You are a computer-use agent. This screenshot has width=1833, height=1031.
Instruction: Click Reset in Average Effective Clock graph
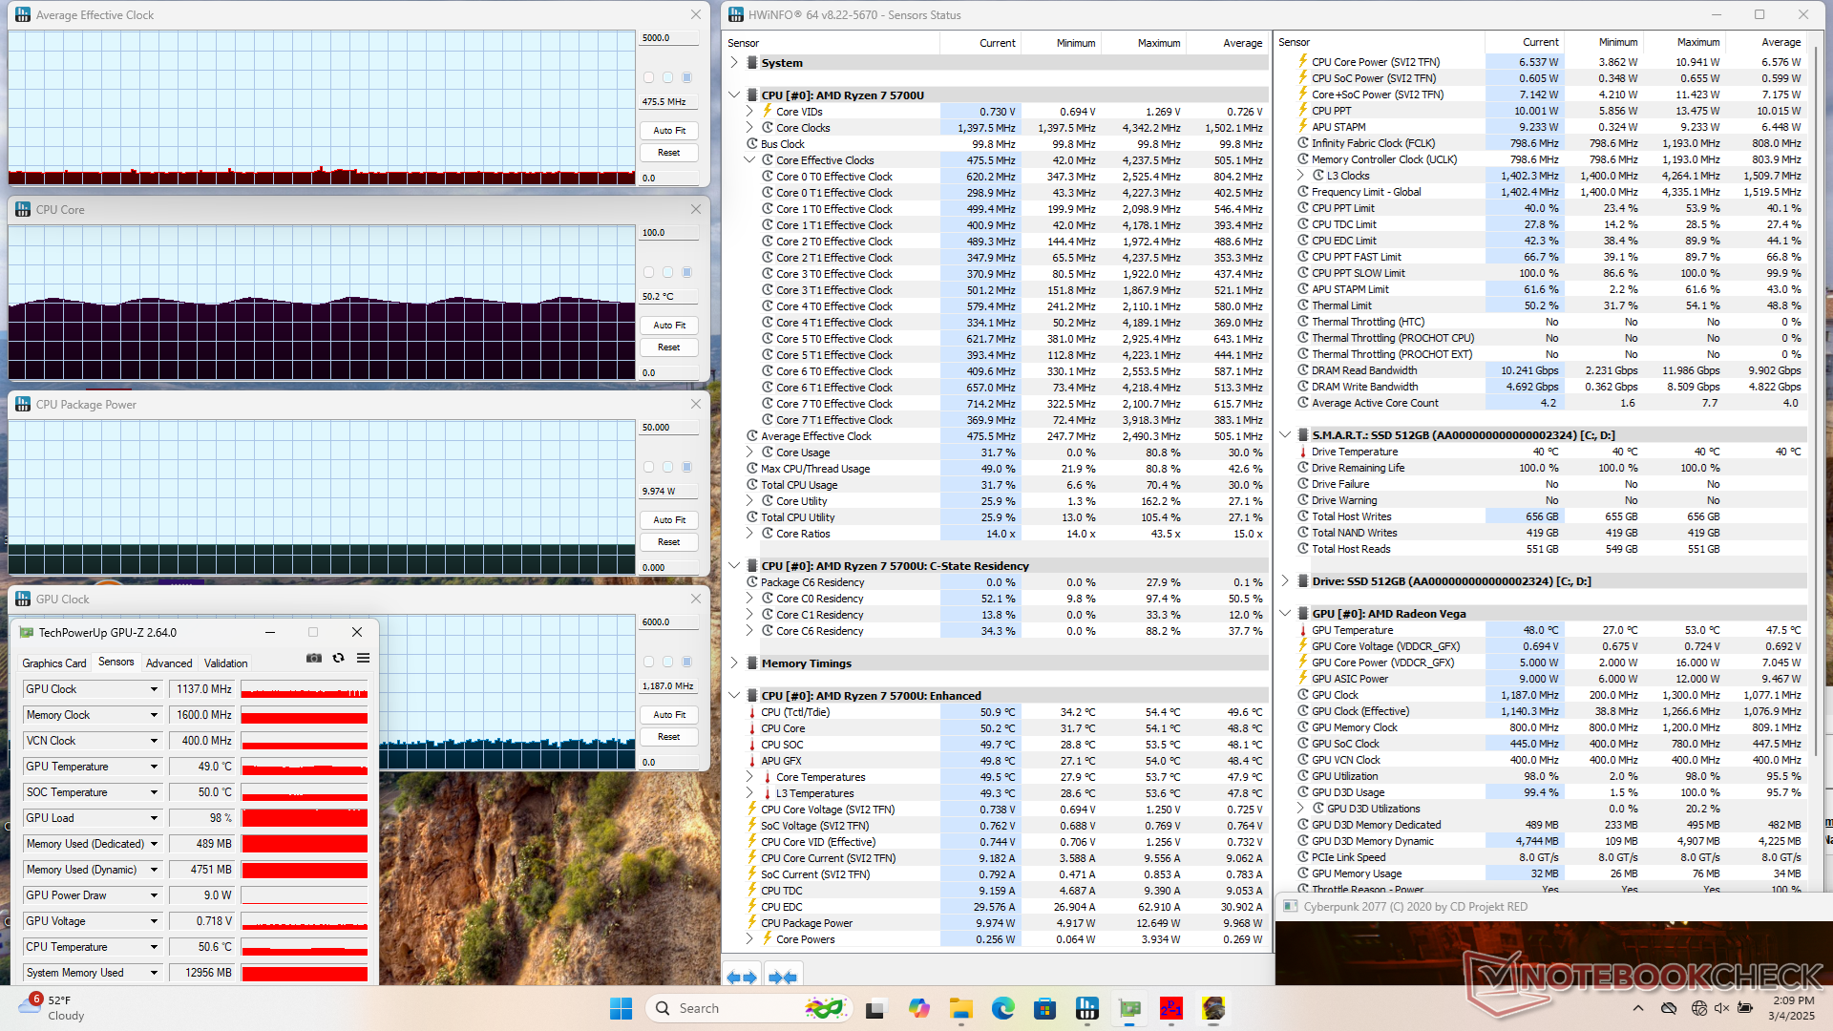pyautogui.click(x=669, y=153)
